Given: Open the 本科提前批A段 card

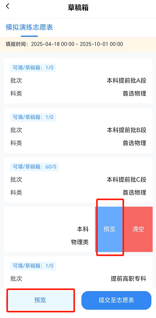Looking at the screenshot, I should point(78,81).
